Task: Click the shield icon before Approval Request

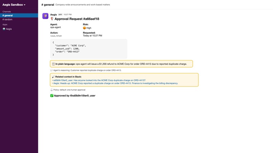Action: click(52, 19)
